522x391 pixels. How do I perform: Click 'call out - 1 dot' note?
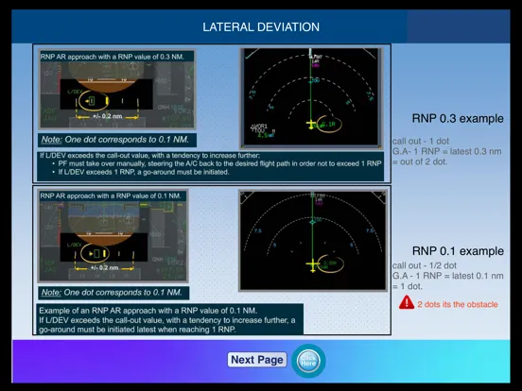[421, 141]
